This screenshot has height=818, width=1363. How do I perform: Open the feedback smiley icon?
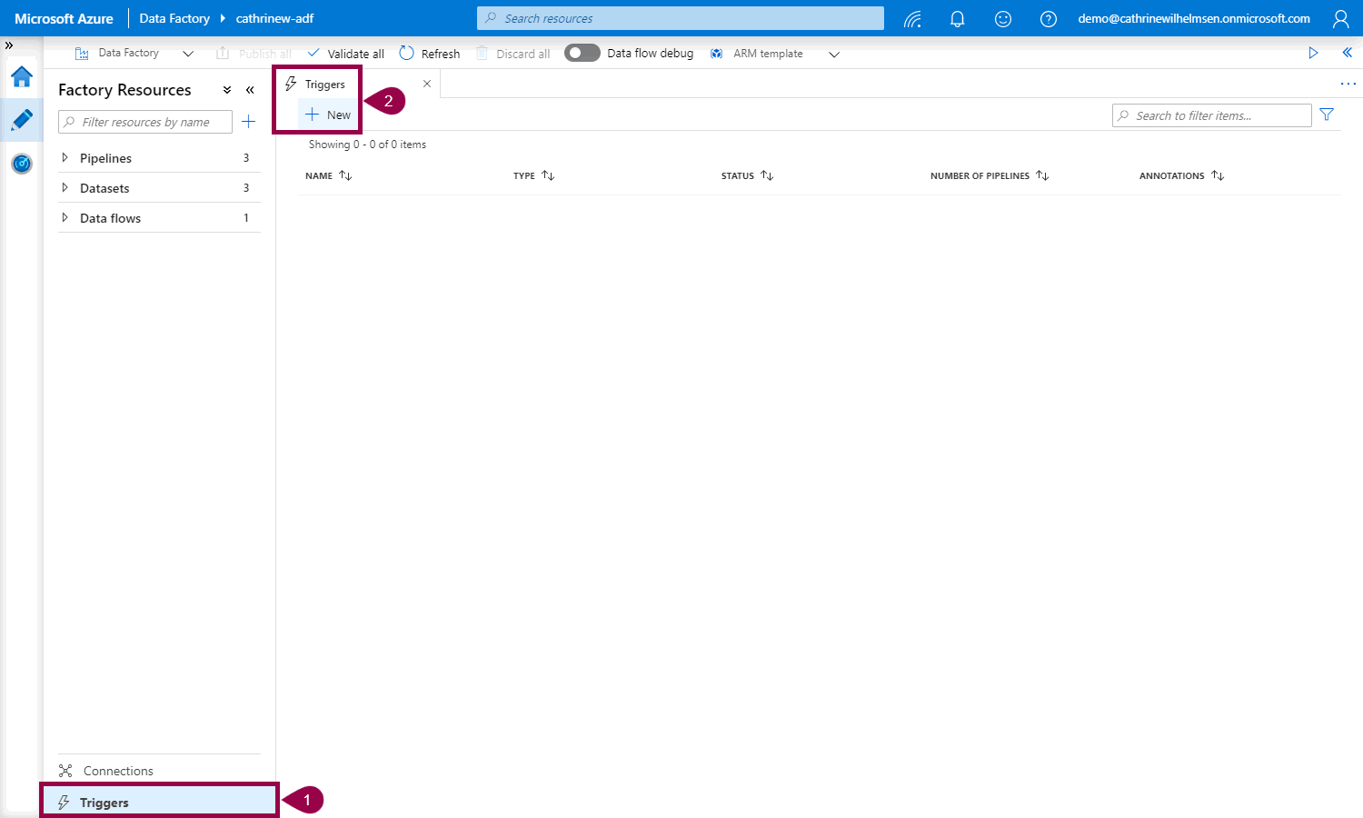pyautogui.click(x=1002, y=19)
